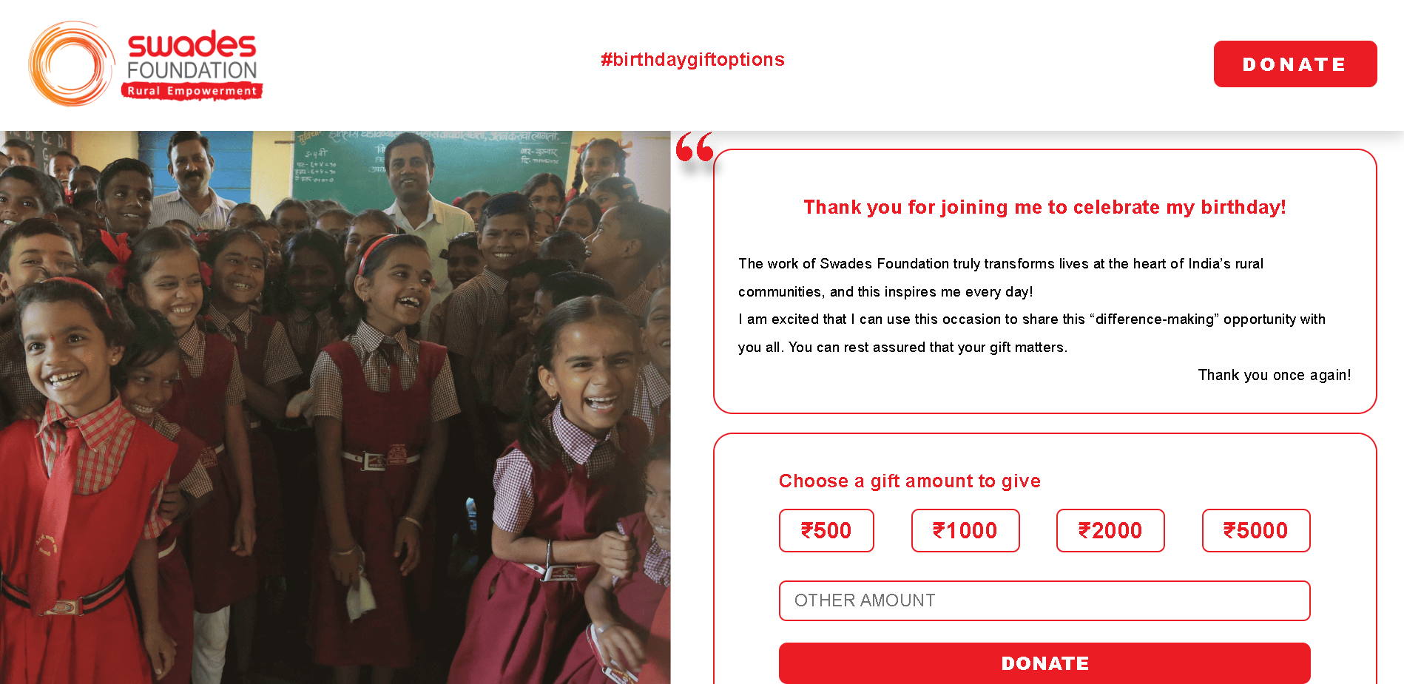Image resolution: width=1404 pixels, height=684 pixels.
Task: Open the #birthdaygiftoptions hashtag link
Action: click(692, 59)
